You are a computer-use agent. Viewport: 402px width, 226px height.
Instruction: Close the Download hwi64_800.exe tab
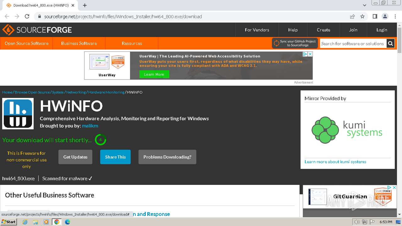tap(73, 5)
